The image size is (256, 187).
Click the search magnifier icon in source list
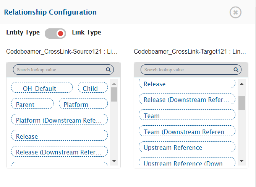click(108, 70)
